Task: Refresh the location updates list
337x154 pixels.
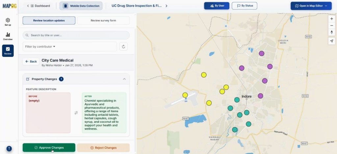Action: tap(123, 47)
